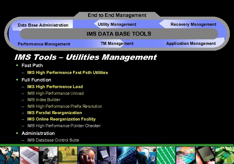Switch to the TM Management banner
The width and height of the screenshot is (234, 164).
point(117,43)
